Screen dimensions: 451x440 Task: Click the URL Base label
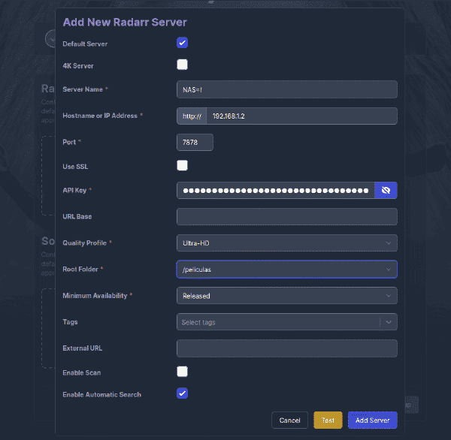(x=77, y=217)
